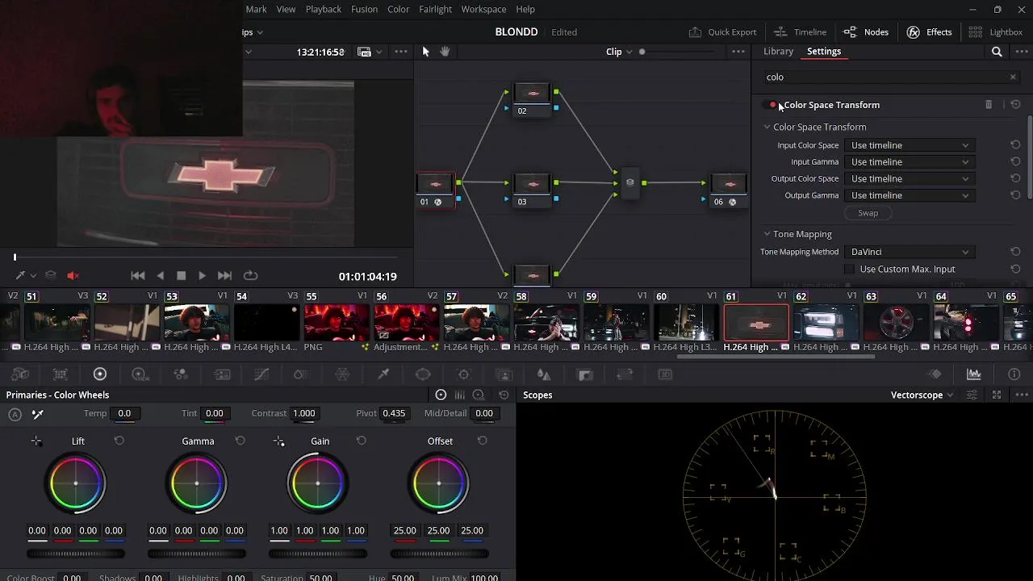The image size is (1033, 581).
Task: Open the RGB Mixer palette
Action: coord(181,374)
